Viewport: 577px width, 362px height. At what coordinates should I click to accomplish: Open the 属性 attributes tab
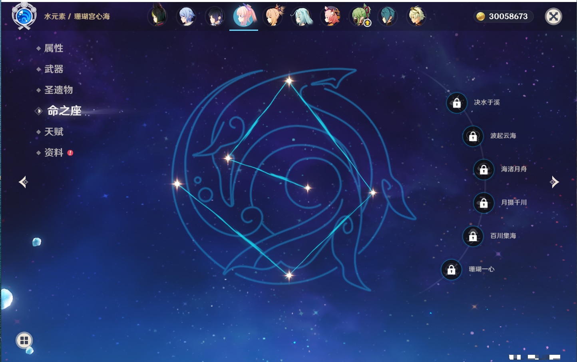pos(54,48)
